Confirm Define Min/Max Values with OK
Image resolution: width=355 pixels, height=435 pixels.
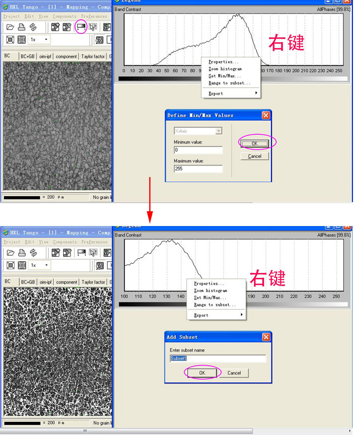point(255,144)
